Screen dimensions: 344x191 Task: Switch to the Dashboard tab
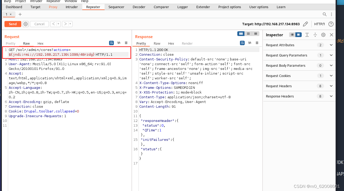[14, 7]
